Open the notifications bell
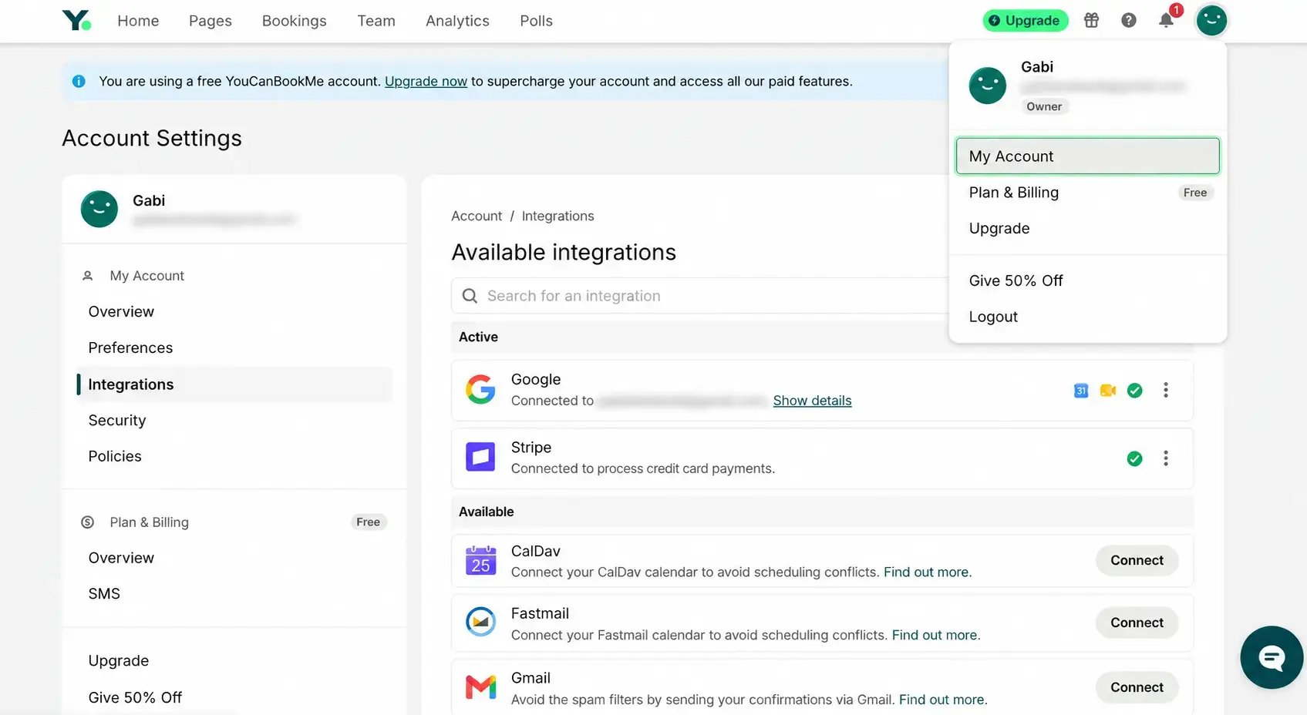Viewport: 1307px width, 715px height. [1167, 20]
